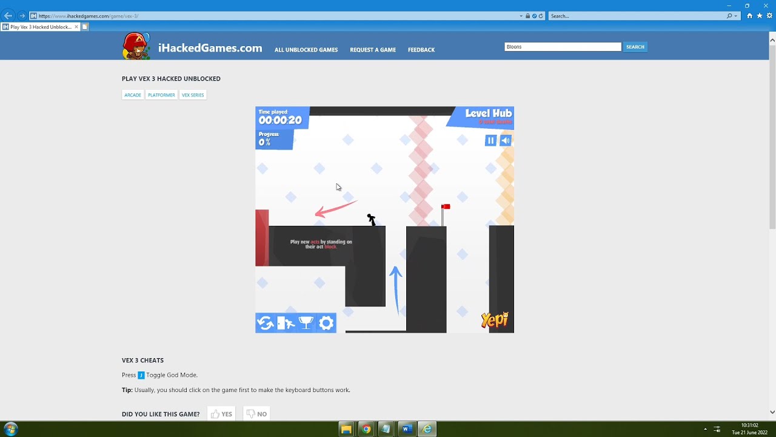Open Favorites star
This screenshot has width=776, height=437.
click(x=760, y=16)
